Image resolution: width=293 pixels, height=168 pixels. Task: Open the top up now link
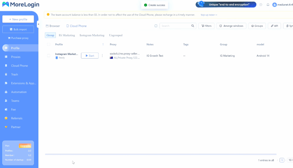tap(209, 15)
